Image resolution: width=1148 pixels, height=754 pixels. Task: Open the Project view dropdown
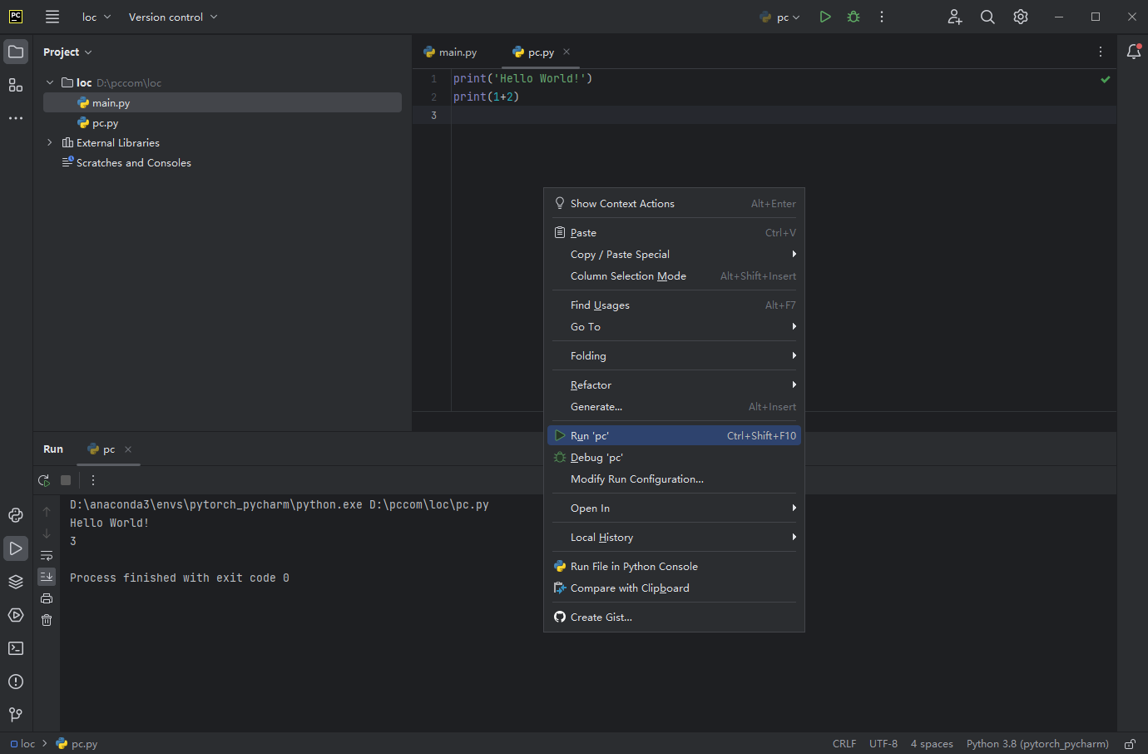tap(67, 52)
